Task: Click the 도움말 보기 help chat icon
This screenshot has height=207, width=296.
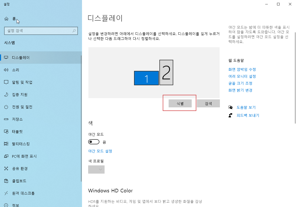Action: click(x=230, y=107)
